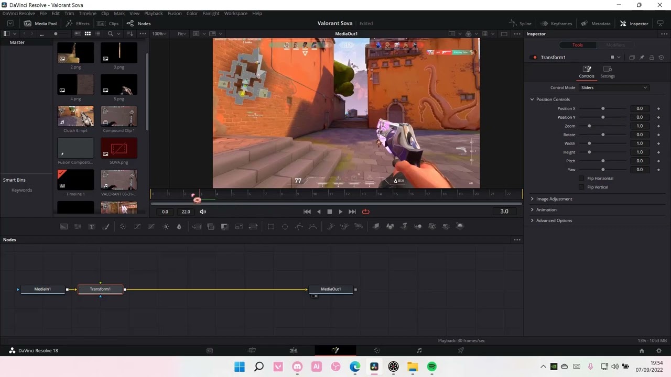Toggle keyframe diamond for Zoom
This screenshot has height=377, width=671.
point(659,126)
